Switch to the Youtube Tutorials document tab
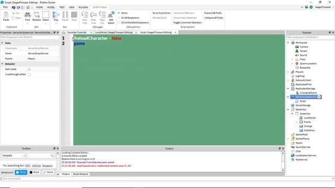 [77, 32]
